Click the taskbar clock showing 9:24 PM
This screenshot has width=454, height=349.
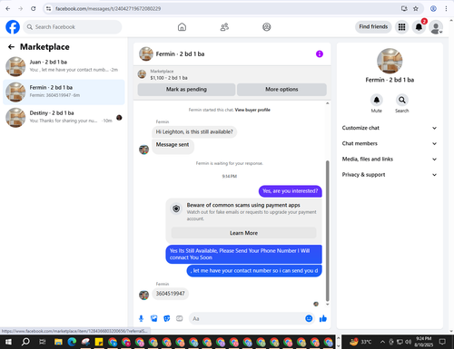click(x=423, y=342)
